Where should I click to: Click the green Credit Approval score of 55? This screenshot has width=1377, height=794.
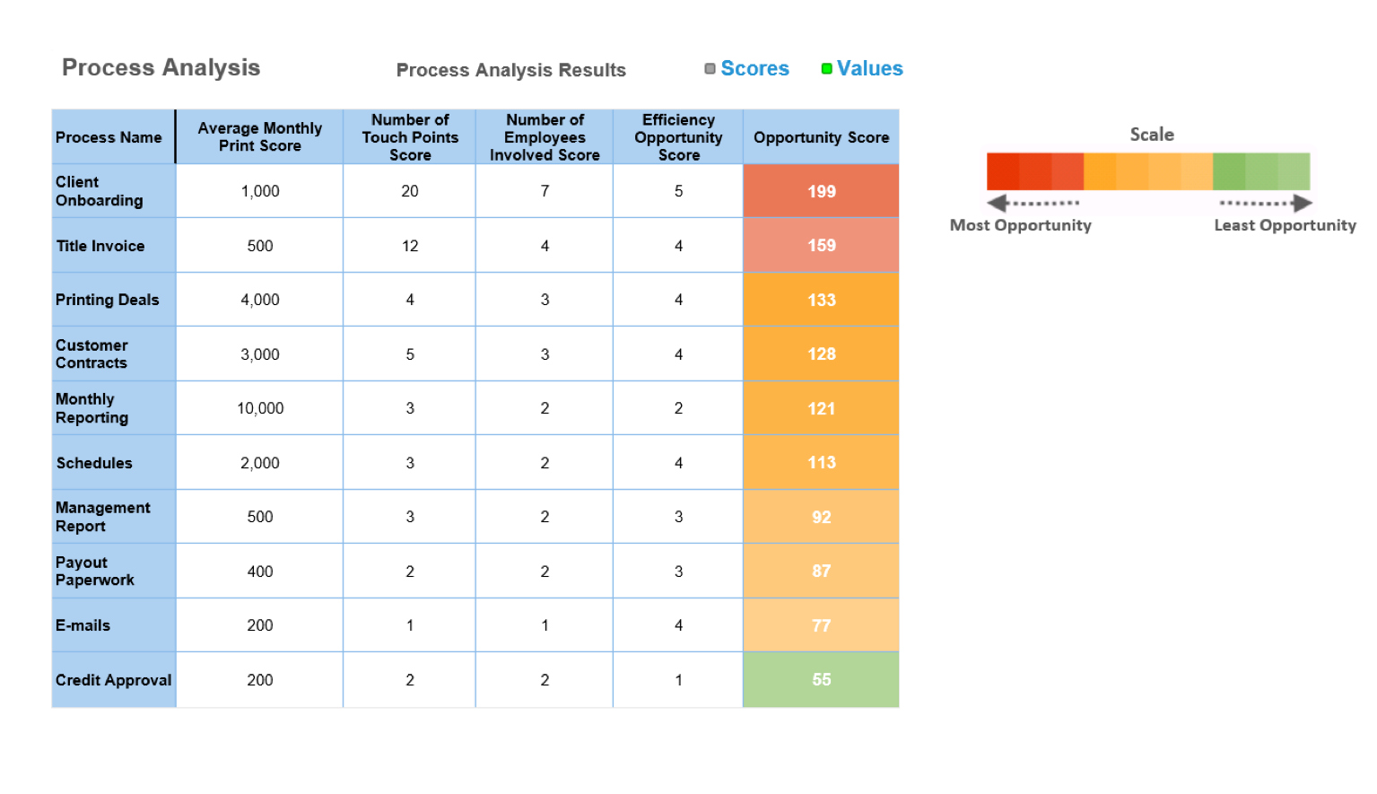821,680
